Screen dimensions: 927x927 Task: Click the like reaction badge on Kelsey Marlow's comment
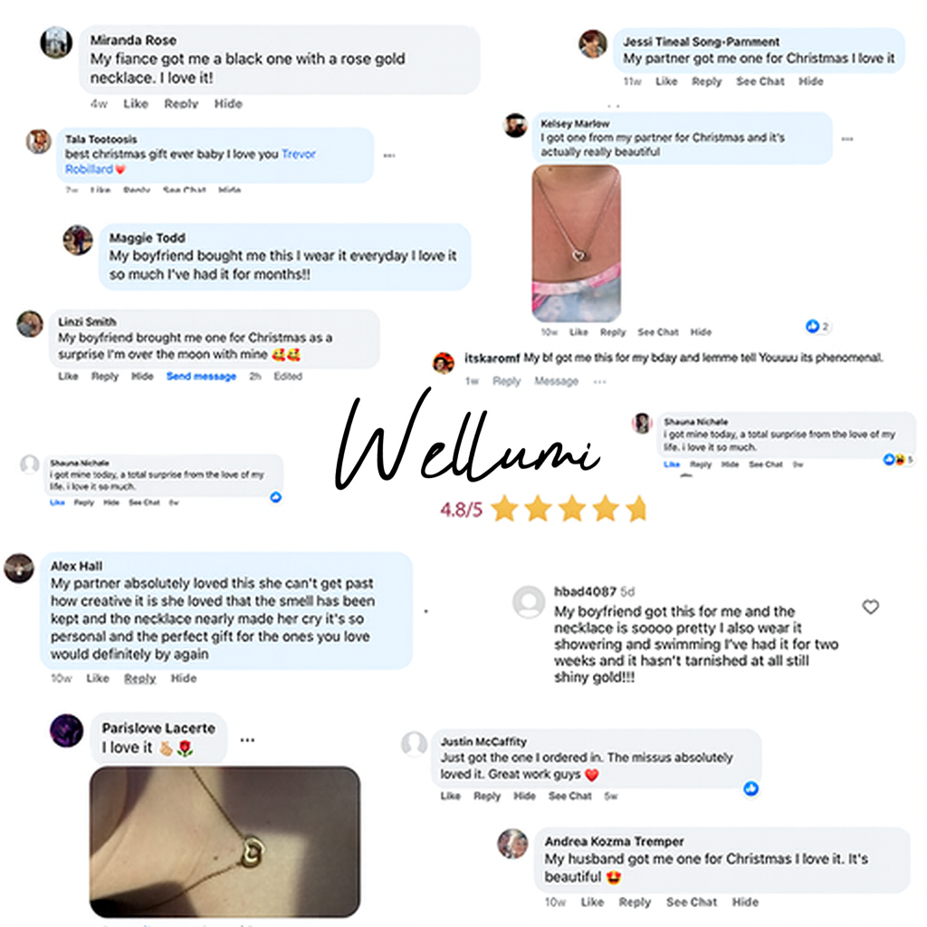click(818, 326)
